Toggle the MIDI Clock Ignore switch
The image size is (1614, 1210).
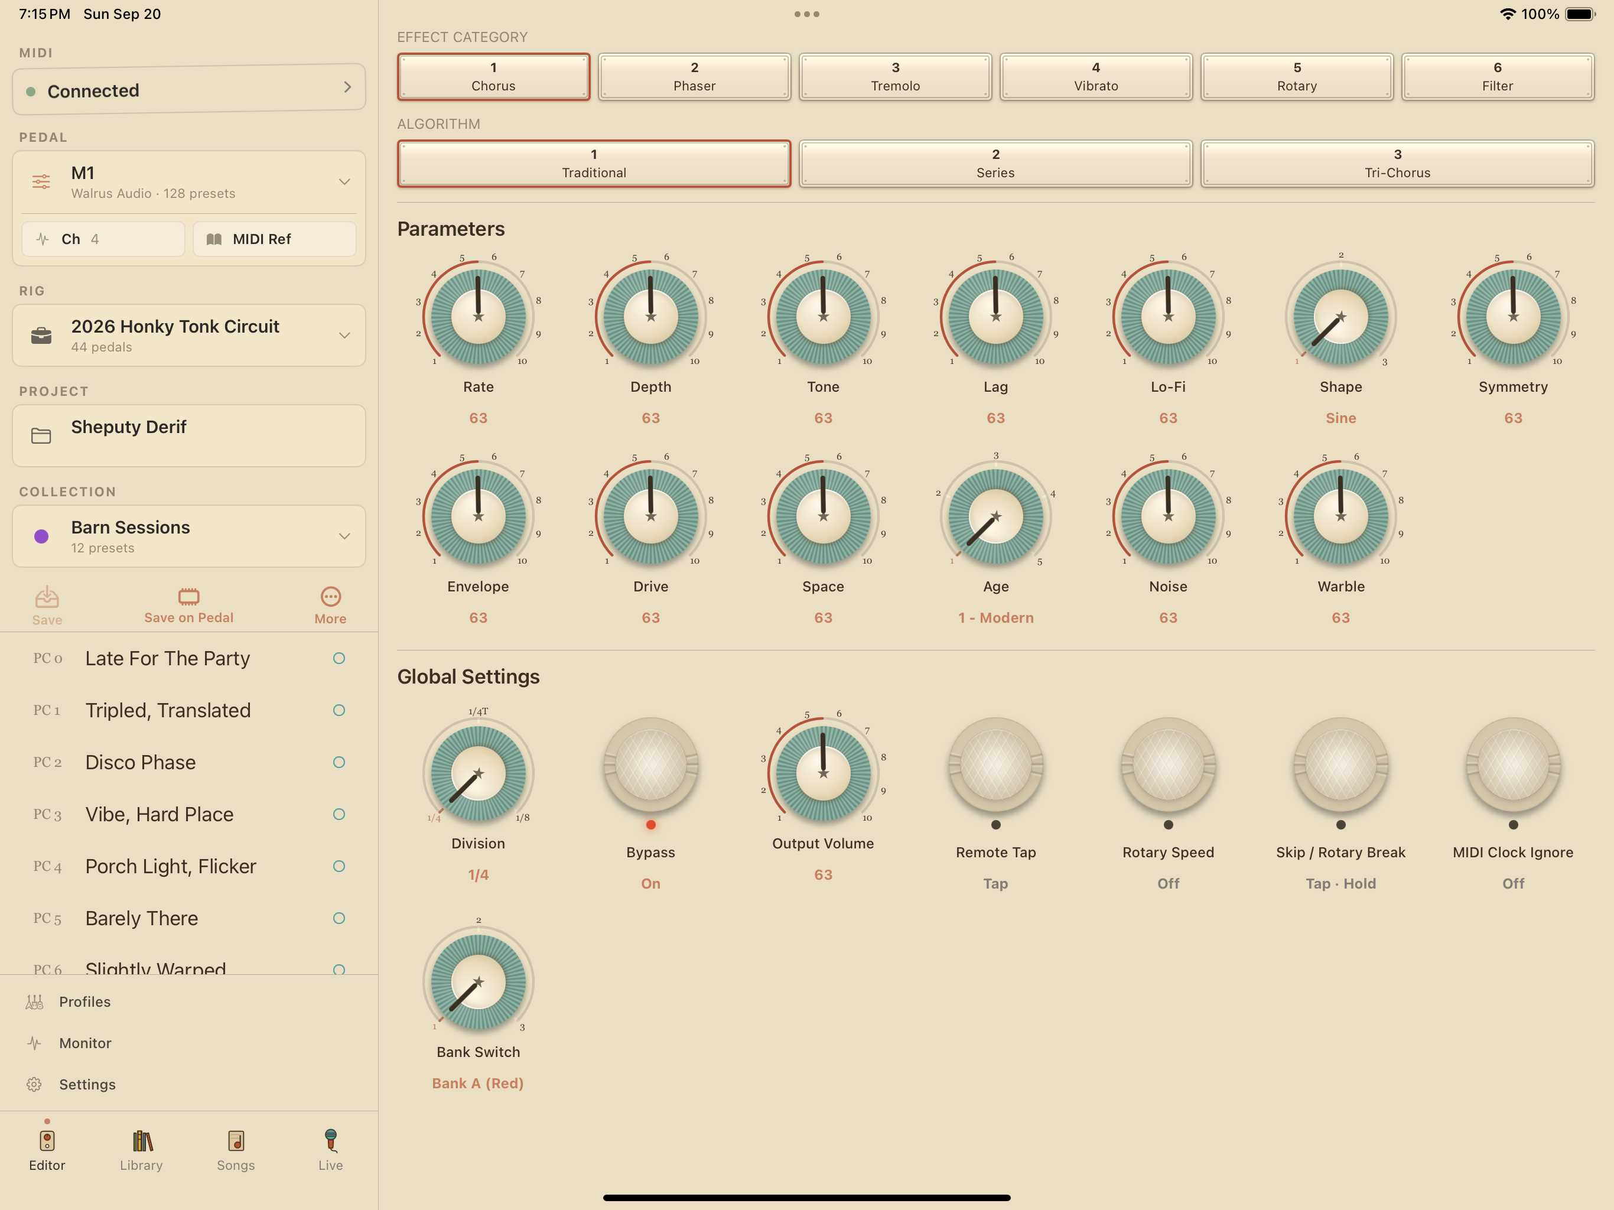1514,766
